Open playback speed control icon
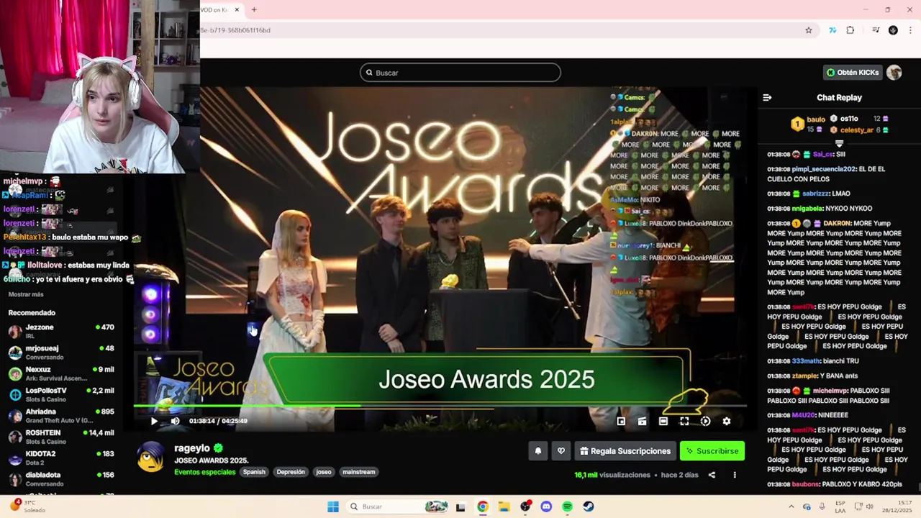The width and height of the screenshot is (921, 518). (x=705, y=422)
